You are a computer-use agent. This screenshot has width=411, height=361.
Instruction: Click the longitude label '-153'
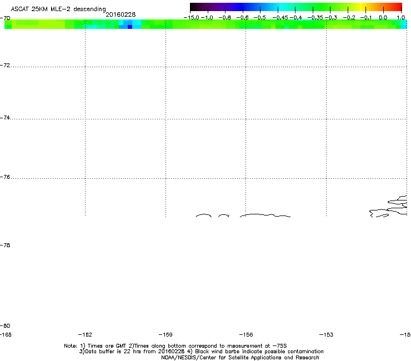pyautogui.click(x=327, y=334)
